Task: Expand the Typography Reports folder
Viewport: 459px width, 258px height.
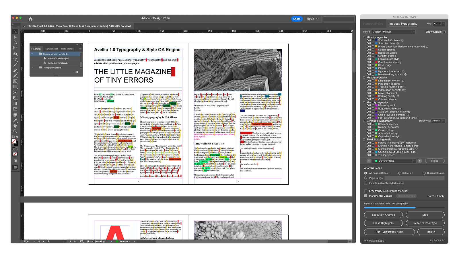Action: click(32, 68)
